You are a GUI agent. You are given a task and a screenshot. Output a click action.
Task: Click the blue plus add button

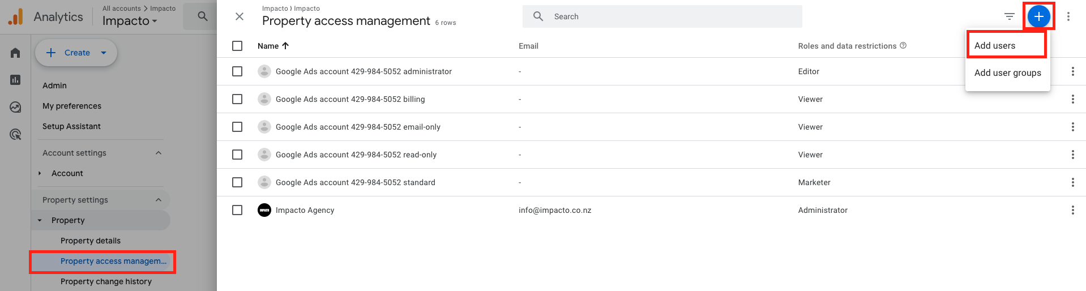click(1038, 16)
